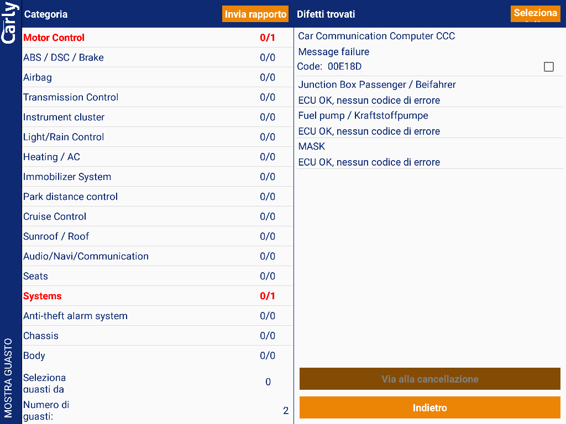The image size is (566, 424).
Task: Tap the Indietro button
Action: point(429,408)
